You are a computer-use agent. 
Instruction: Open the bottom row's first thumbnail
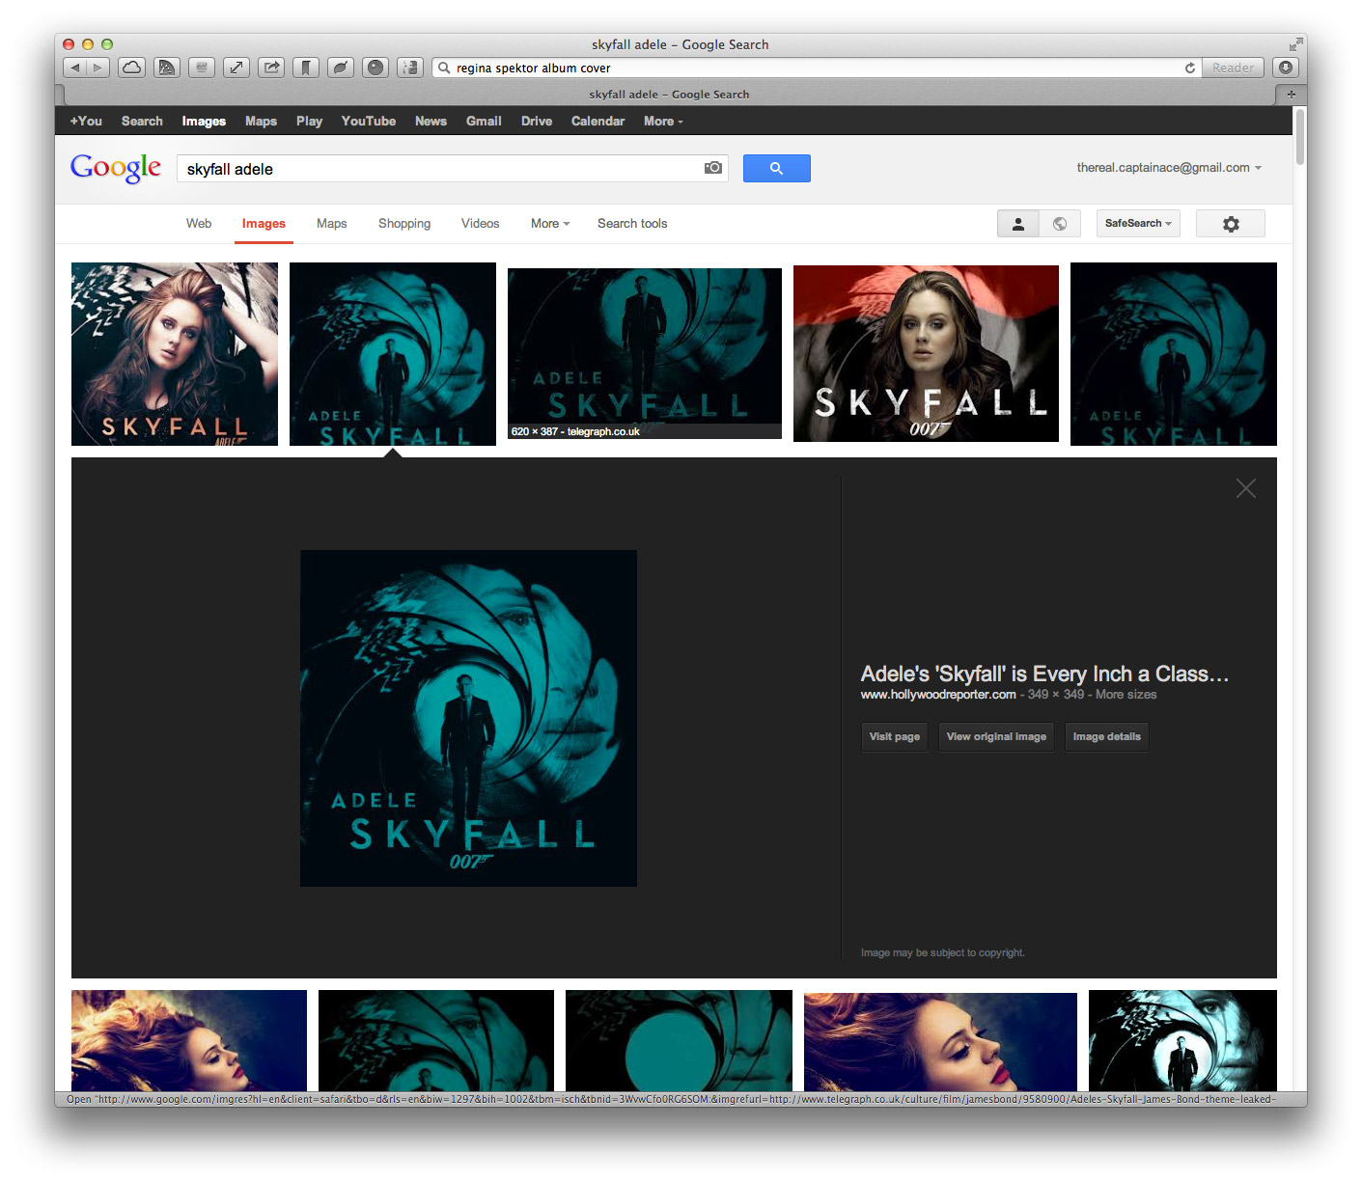point(189,1040)
